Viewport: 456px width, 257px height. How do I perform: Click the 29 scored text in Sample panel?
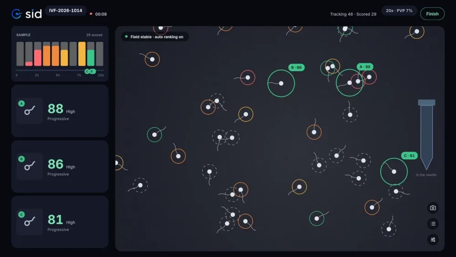coord(94,35)
